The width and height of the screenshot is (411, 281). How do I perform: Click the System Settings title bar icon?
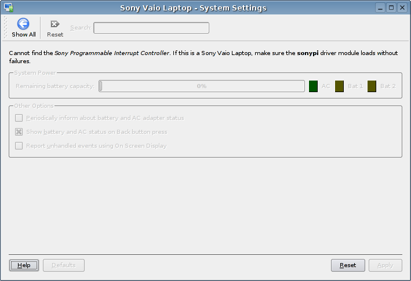click(x=9, y=8)
